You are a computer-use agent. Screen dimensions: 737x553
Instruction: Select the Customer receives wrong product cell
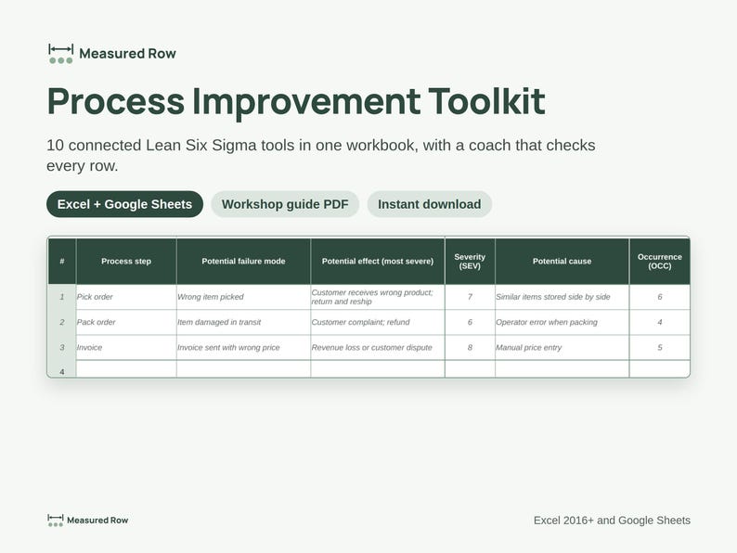(x=378, y=297)
